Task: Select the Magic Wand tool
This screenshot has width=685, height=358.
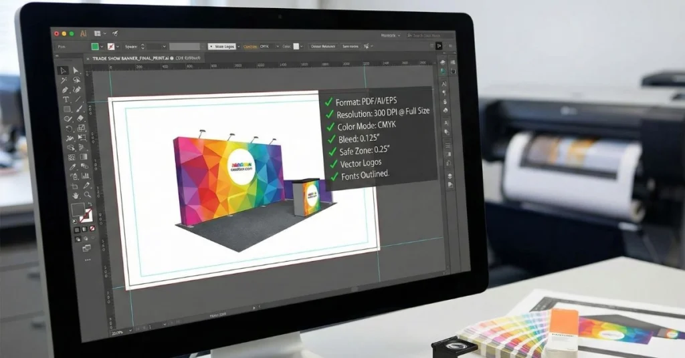Action: (x=64, y=80)
